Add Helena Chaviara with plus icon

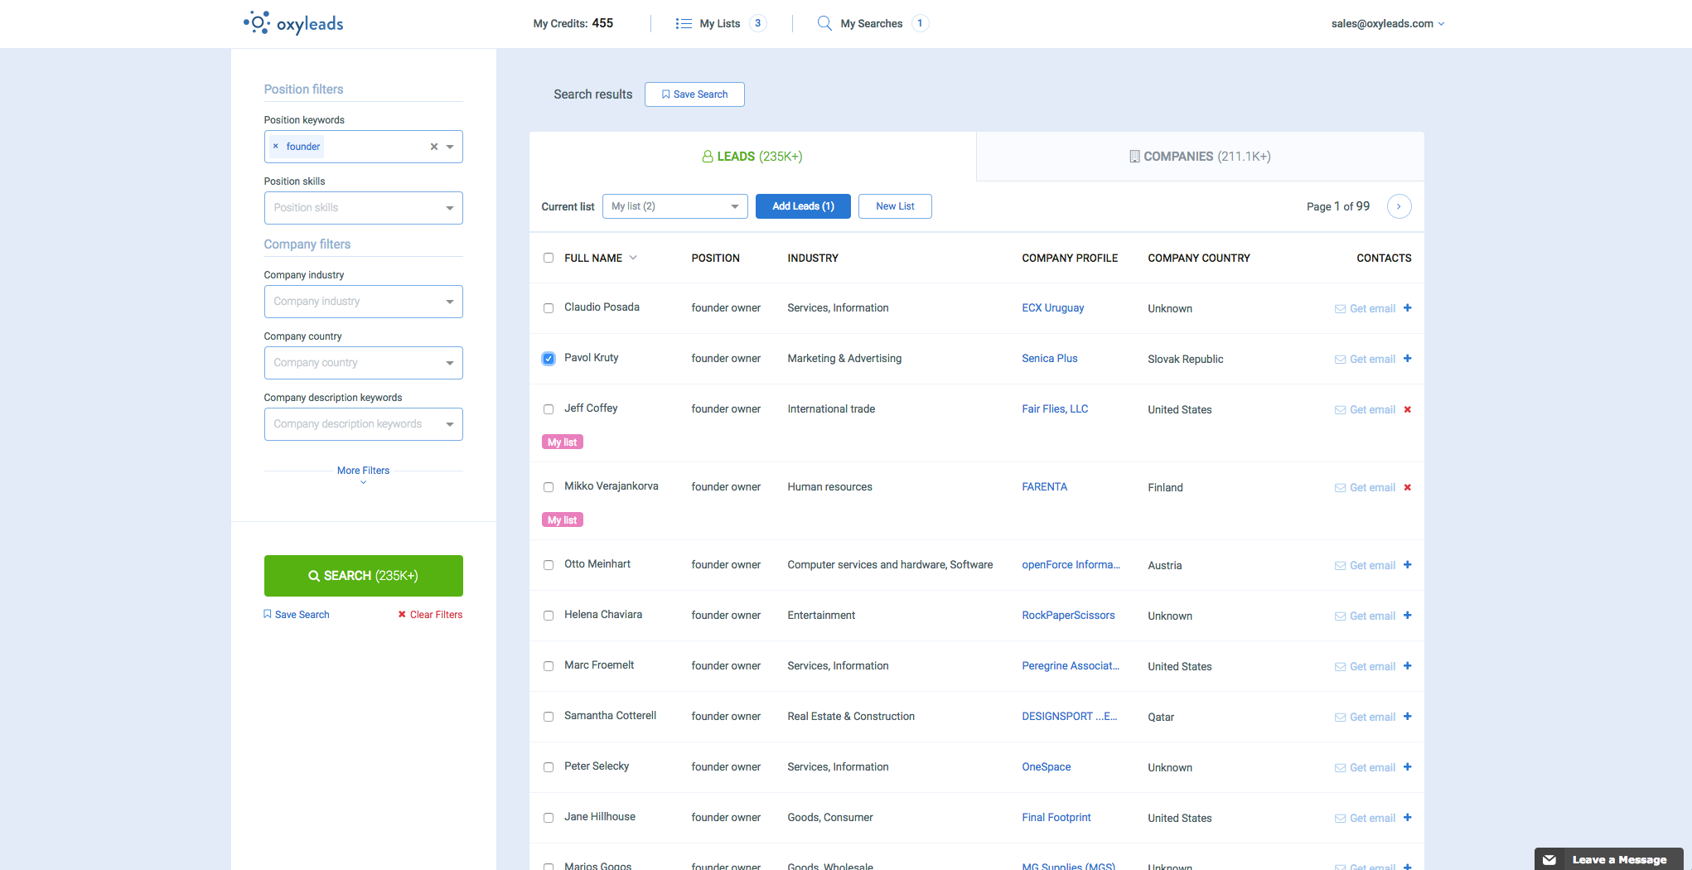pyautogui.click(x=1407, y=616)
